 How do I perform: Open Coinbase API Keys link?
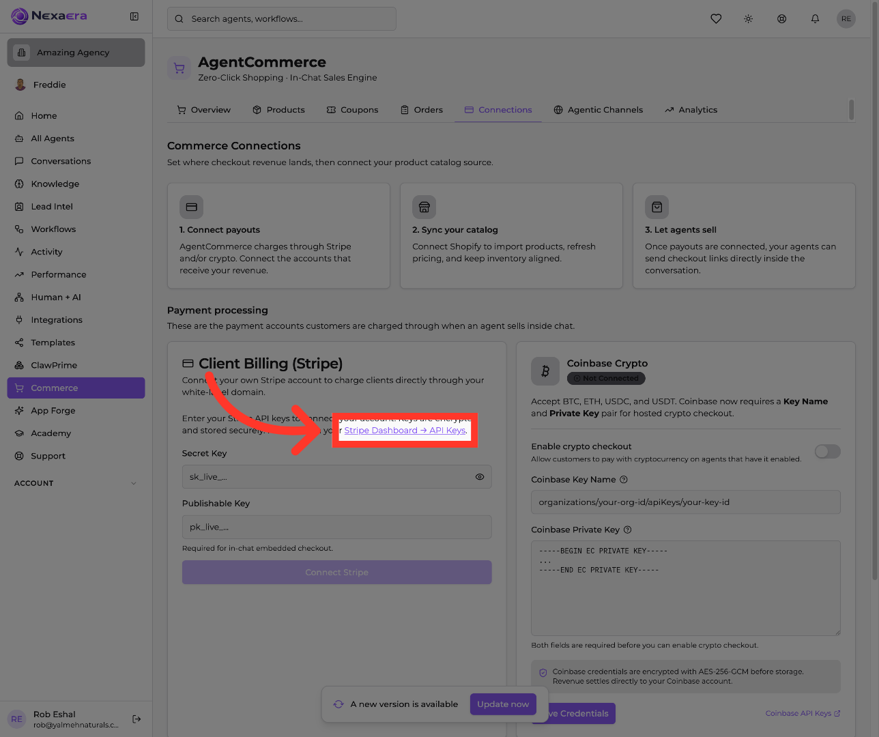(803, 714)
